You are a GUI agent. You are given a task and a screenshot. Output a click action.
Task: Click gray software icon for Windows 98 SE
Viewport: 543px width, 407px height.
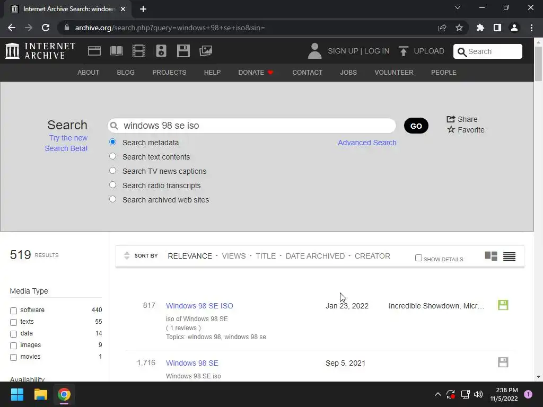503,362
